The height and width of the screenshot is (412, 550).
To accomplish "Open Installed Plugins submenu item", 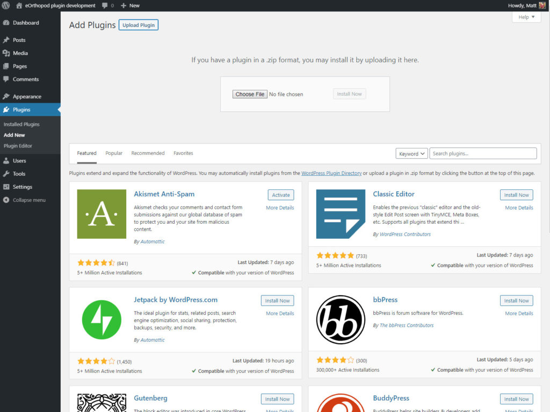I will click(21, 124).
